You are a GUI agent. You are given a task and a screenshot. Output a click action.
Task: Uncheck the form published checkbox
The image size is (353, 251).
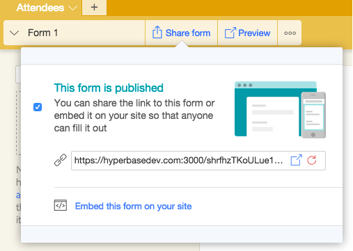38,107
